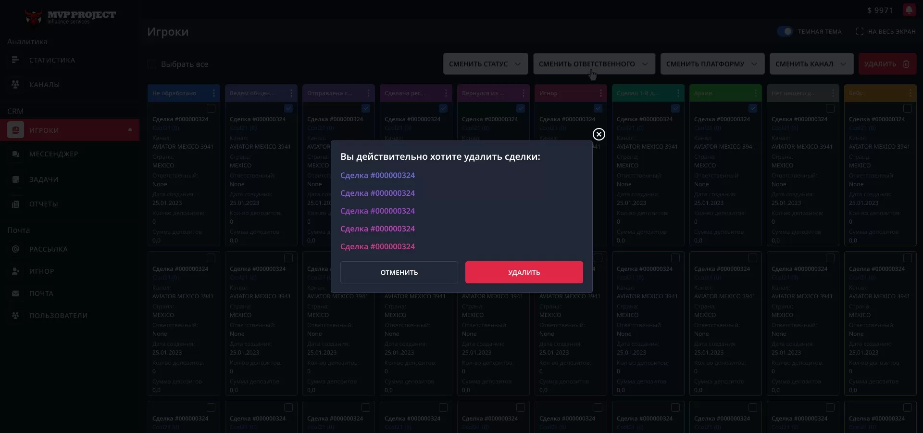Image resolution: width=923 pixels, height=433 pixels.
Task: Click the Задачи sidebar icon
Action: pyautogui.click(x=15, y=179)
